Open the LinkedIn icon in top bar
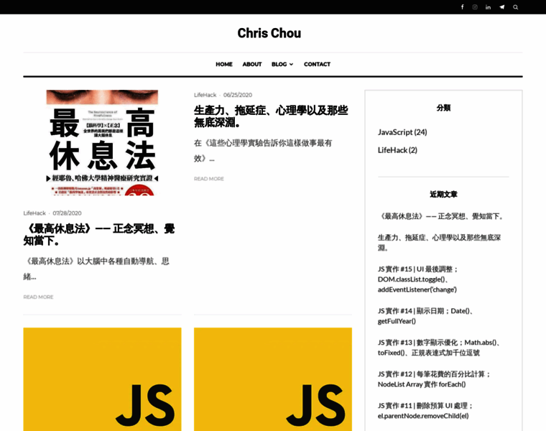546x431 pixels. coord(489,7)
